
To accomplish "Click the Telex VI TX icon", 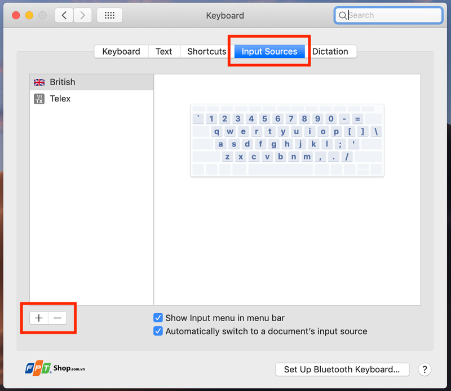I will pyautogui.click(x=39, y=99).
